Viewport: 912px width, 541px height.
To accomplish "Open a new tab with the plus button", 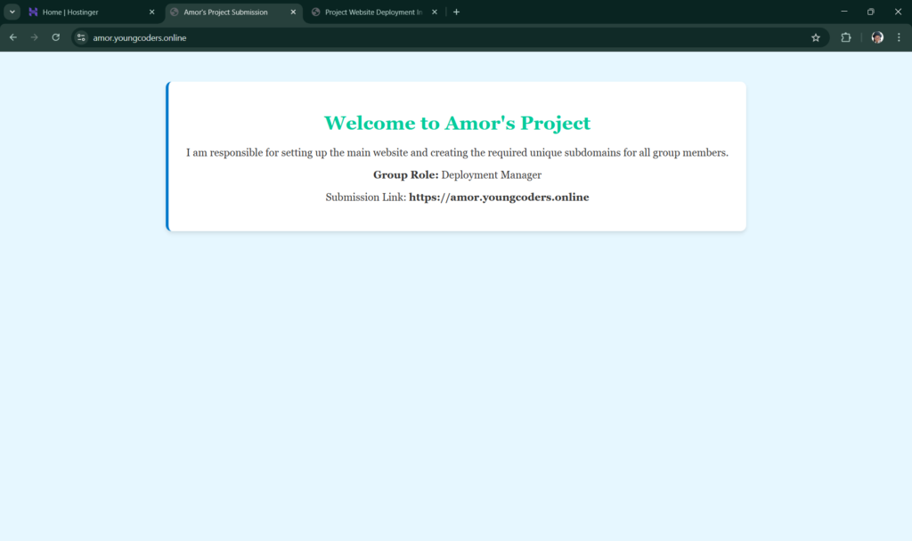I will [457, 12].
